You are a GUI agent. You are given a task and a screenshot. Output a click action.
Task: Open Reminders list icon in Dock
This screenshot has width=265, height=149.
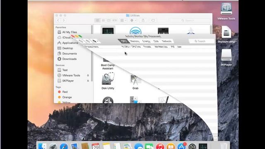[117, 146]
